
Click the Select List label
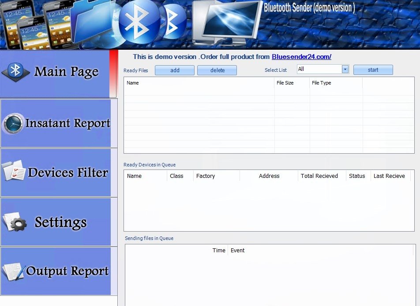276,70
